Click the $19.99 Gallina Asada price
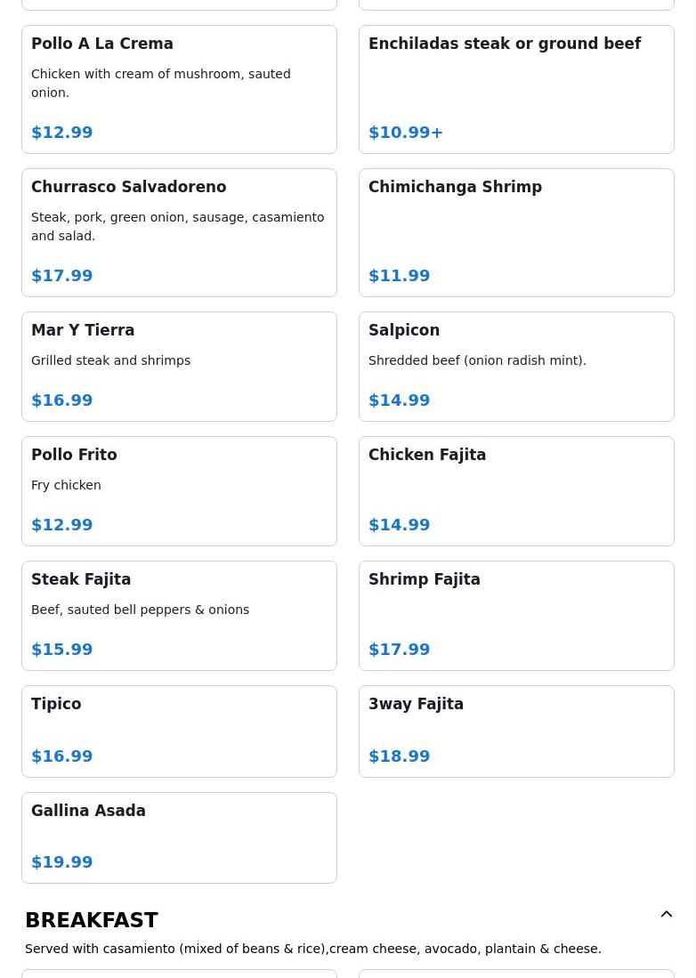Screen dimensions: 696x978 [62, 862]
